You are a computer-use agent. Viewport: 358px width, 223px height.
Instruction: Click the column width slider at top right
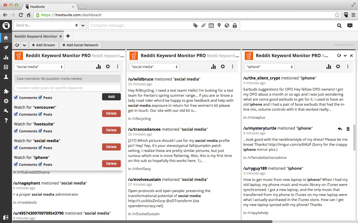click(347, 45)
